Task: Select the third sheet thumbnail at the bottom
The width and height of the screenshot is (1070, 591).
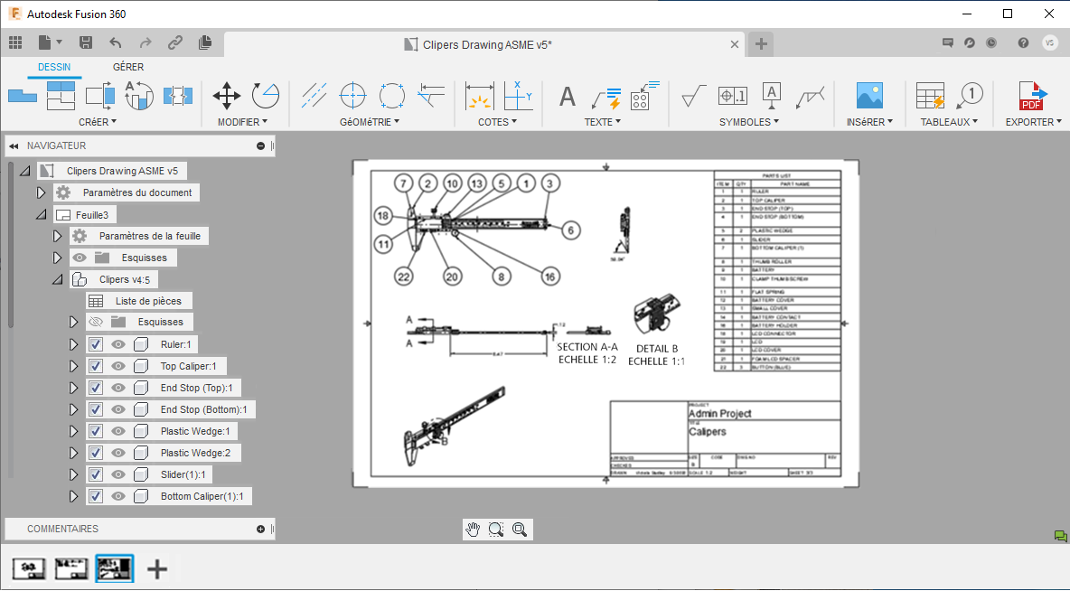Action: (x=114, y=568)
